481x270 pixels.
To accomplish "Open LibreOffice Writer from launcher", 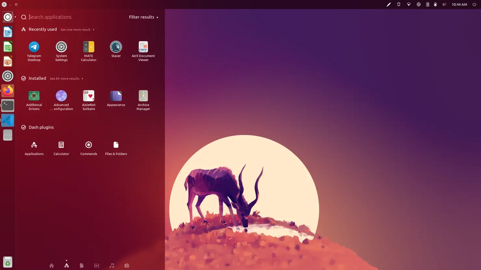I will 7,32.
